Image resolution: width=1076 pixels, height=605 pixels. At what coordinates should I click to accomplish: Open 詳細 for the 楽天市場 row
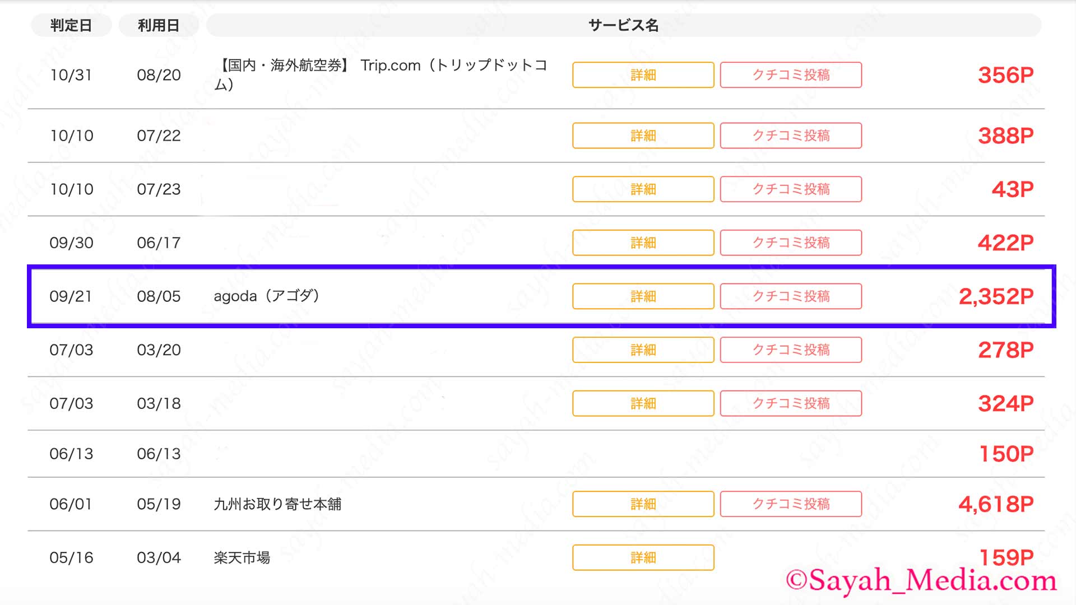point(643,557)
